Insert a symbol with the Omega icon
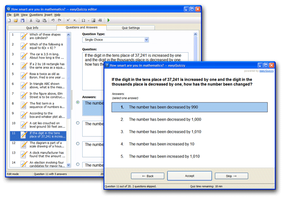The height and width of the screenshot is (197, 283). pos(83,20)
